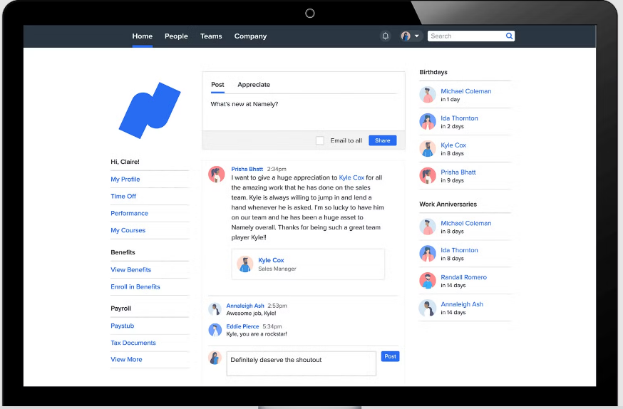Screen dimensions: 623x409
Task: Click Michael Coleman birthday avatar
Action: [x=428, y=95]
